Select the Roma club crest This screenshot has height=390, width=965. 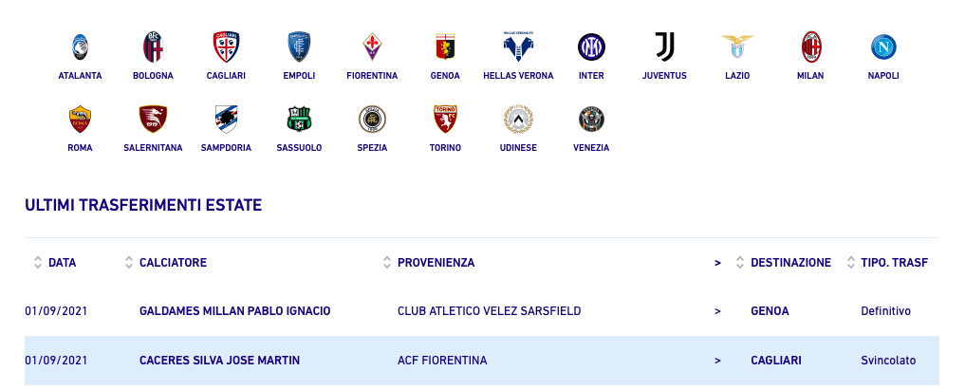[80, 119]
